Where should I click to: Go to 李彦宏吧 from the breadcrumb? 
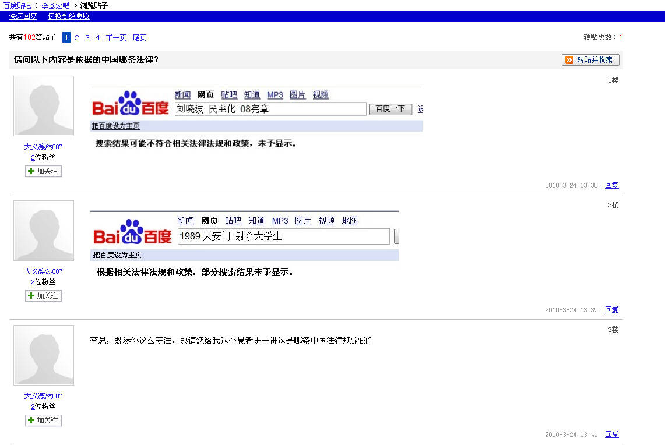[x=55, y=5]
